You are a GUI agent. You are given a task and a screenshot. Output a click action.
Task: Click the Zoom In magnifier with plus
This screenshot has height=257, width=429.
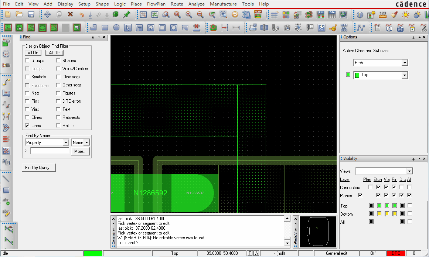[188, 14]
